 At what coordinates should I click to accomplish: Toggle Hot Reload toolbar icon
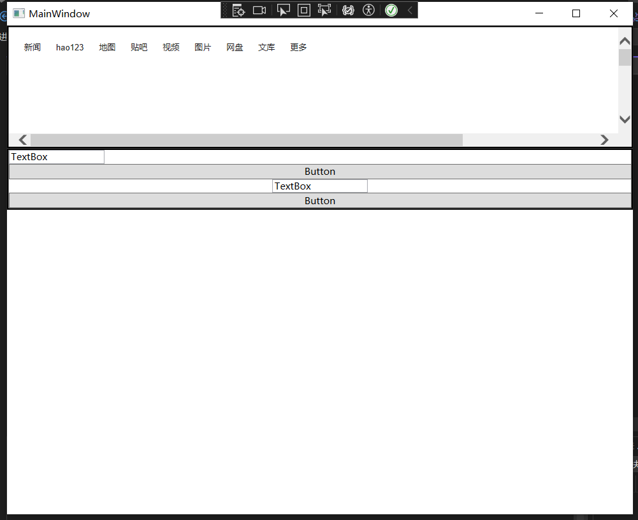[x=348, y=10]
